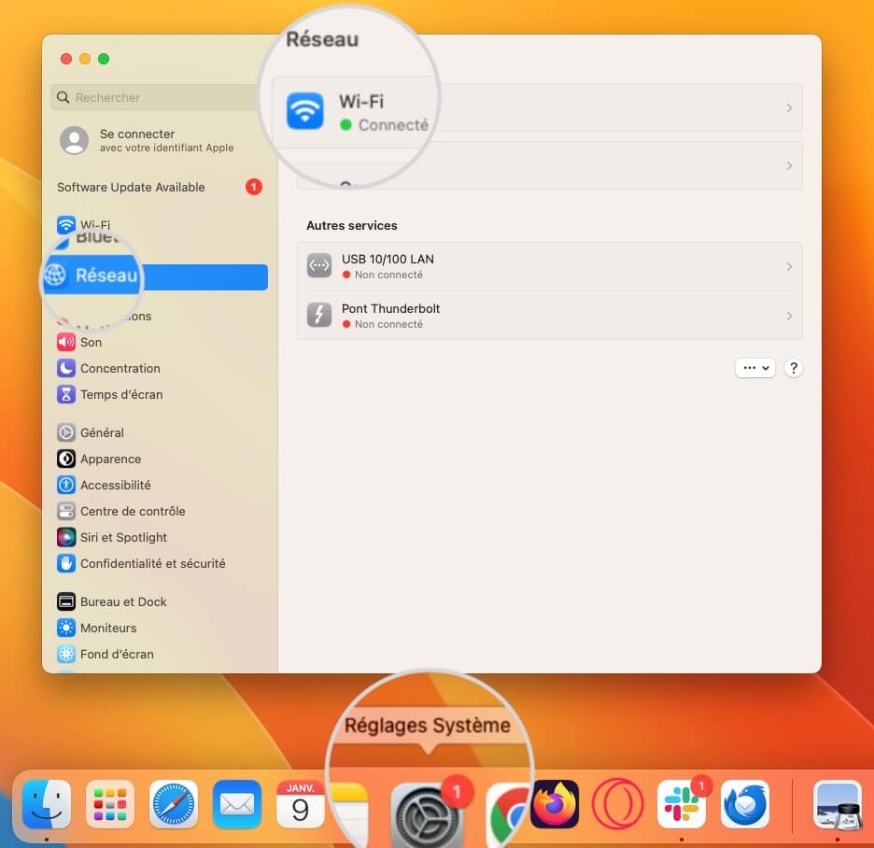Click the red update badge
This screenshot has width=874, height=848.
254,187
